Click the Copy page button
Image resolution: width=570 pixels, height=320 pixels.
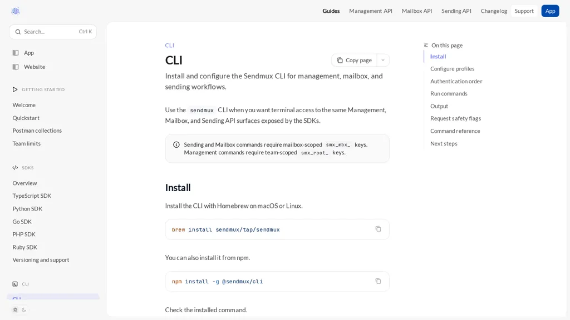pos(354,60)
